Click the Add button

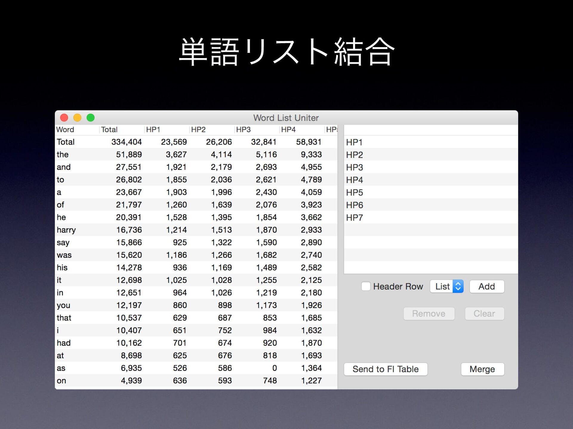487,286
